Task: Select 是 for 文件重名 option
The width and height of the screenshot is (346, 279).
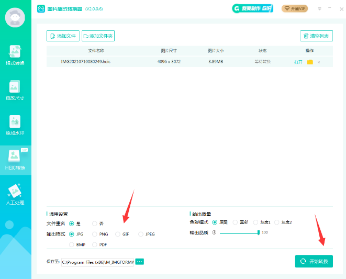Action: 72,224
